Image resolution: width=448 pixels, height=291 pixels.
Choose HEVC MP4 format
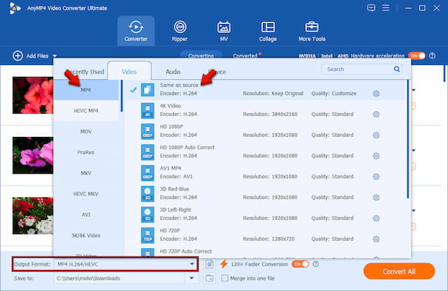click(x=86, y=111)
